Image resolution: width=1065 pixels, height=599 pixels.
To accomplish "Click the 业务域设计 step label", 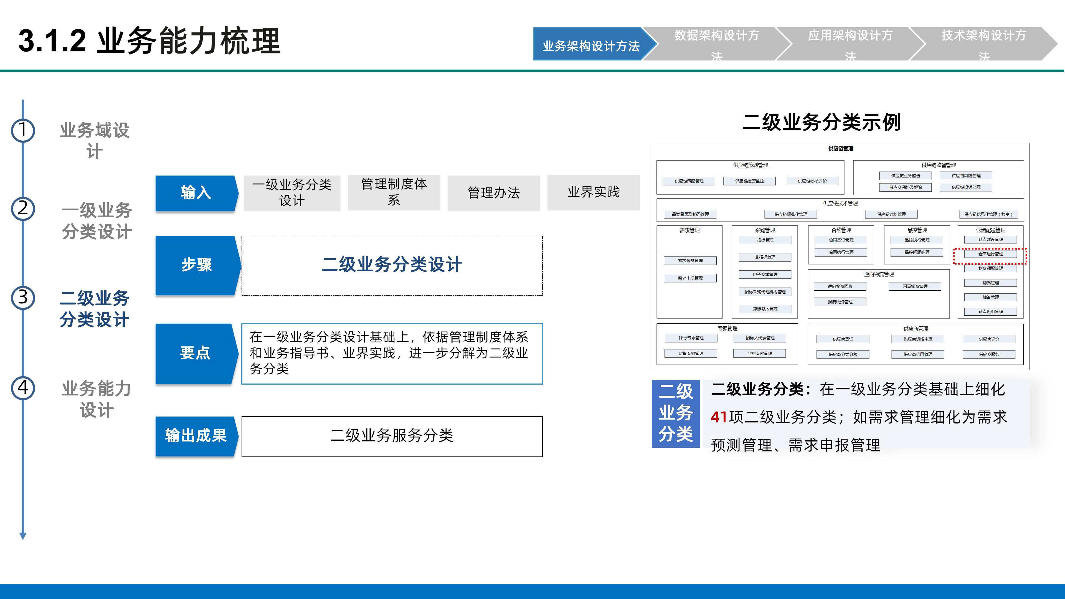I will pos(95,141).
